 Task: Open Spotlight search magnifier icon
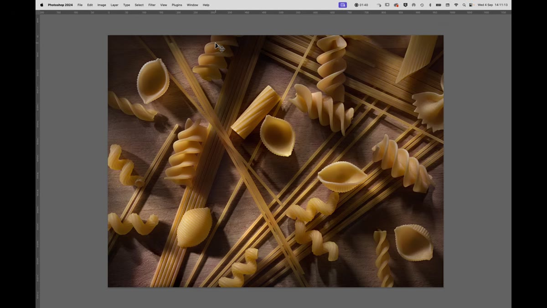point(464,5)
